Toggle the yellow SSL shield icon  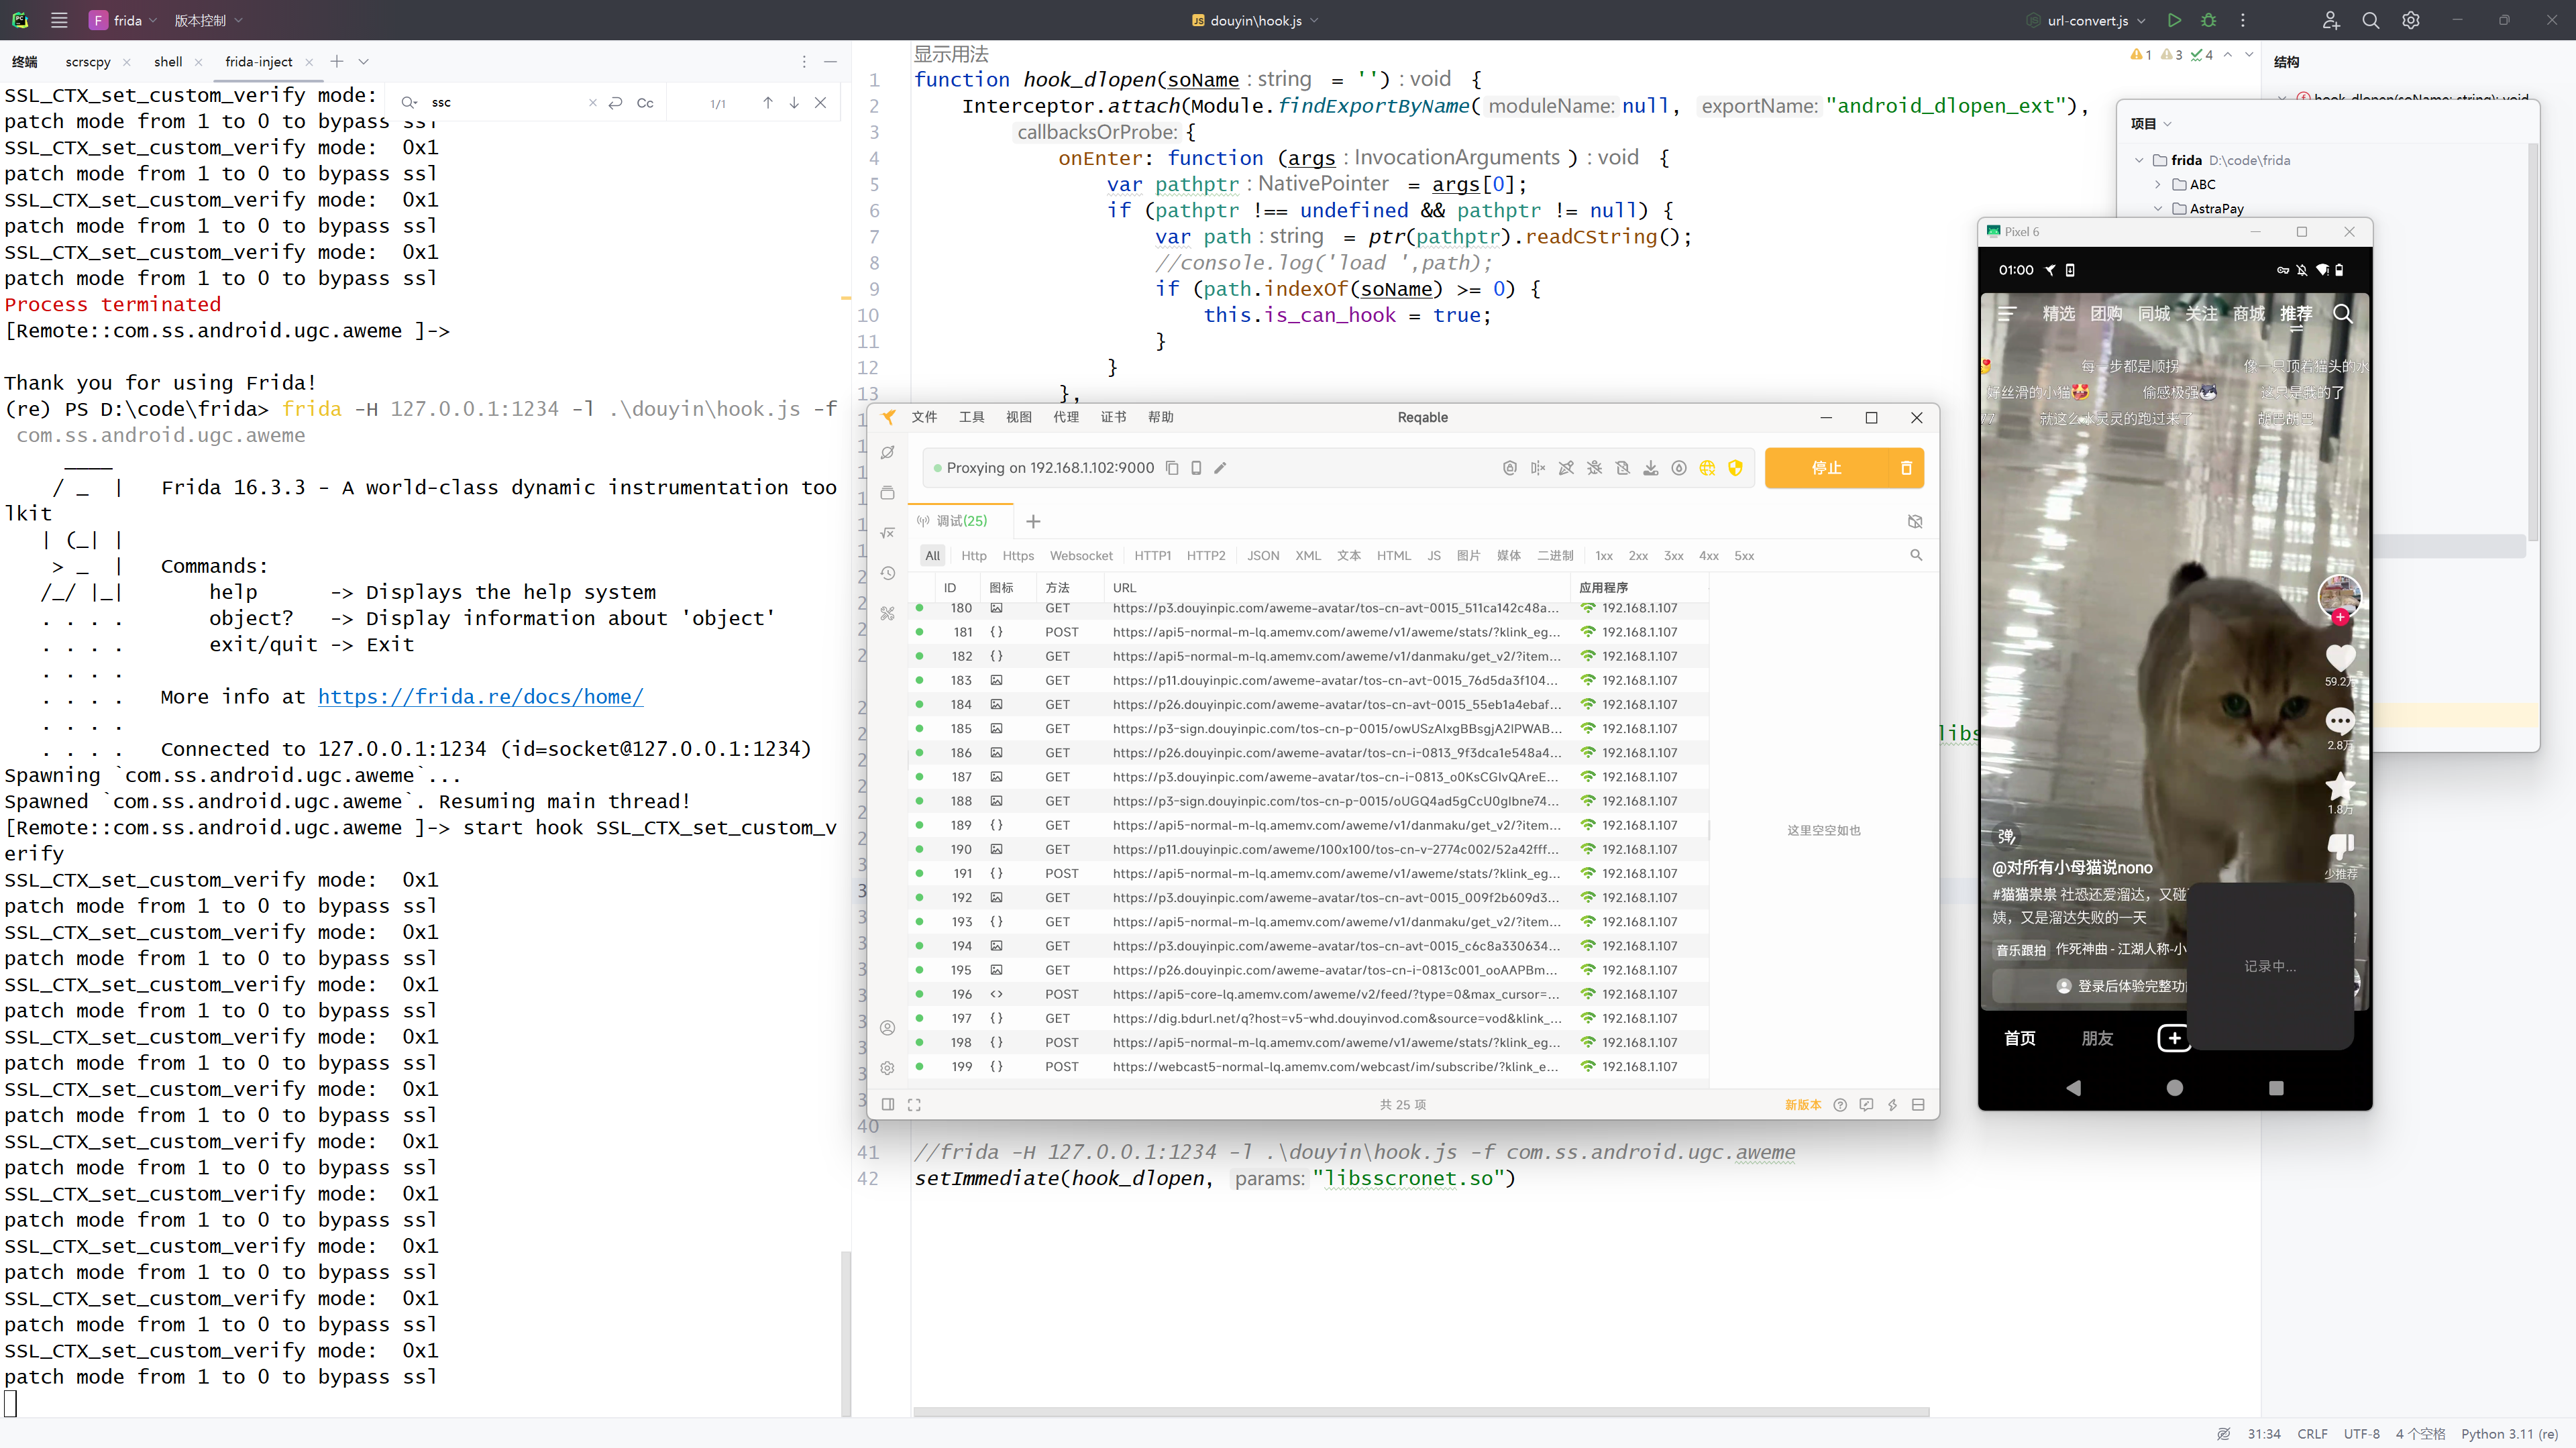tap(1735, 468)
